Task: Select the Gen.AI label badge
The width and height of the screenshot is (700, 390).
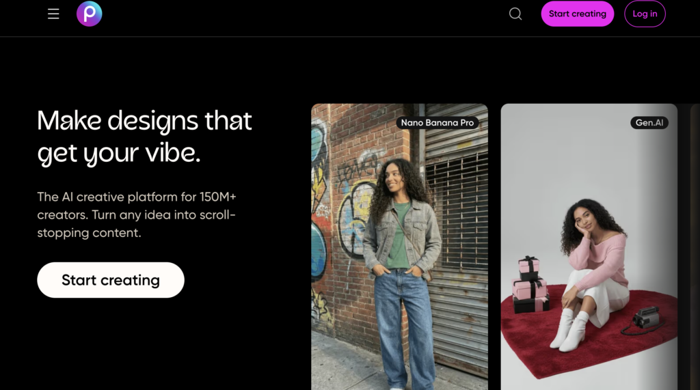Action: [649, 123]
